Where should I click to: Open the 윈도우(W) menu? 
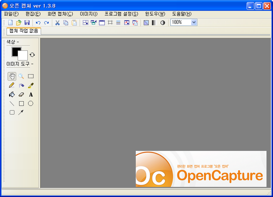(x=155, y=14)
